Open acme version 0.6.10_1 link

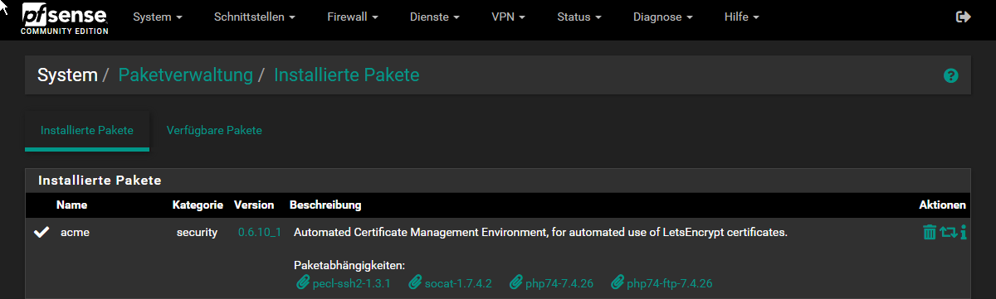(x=259, y=233)
